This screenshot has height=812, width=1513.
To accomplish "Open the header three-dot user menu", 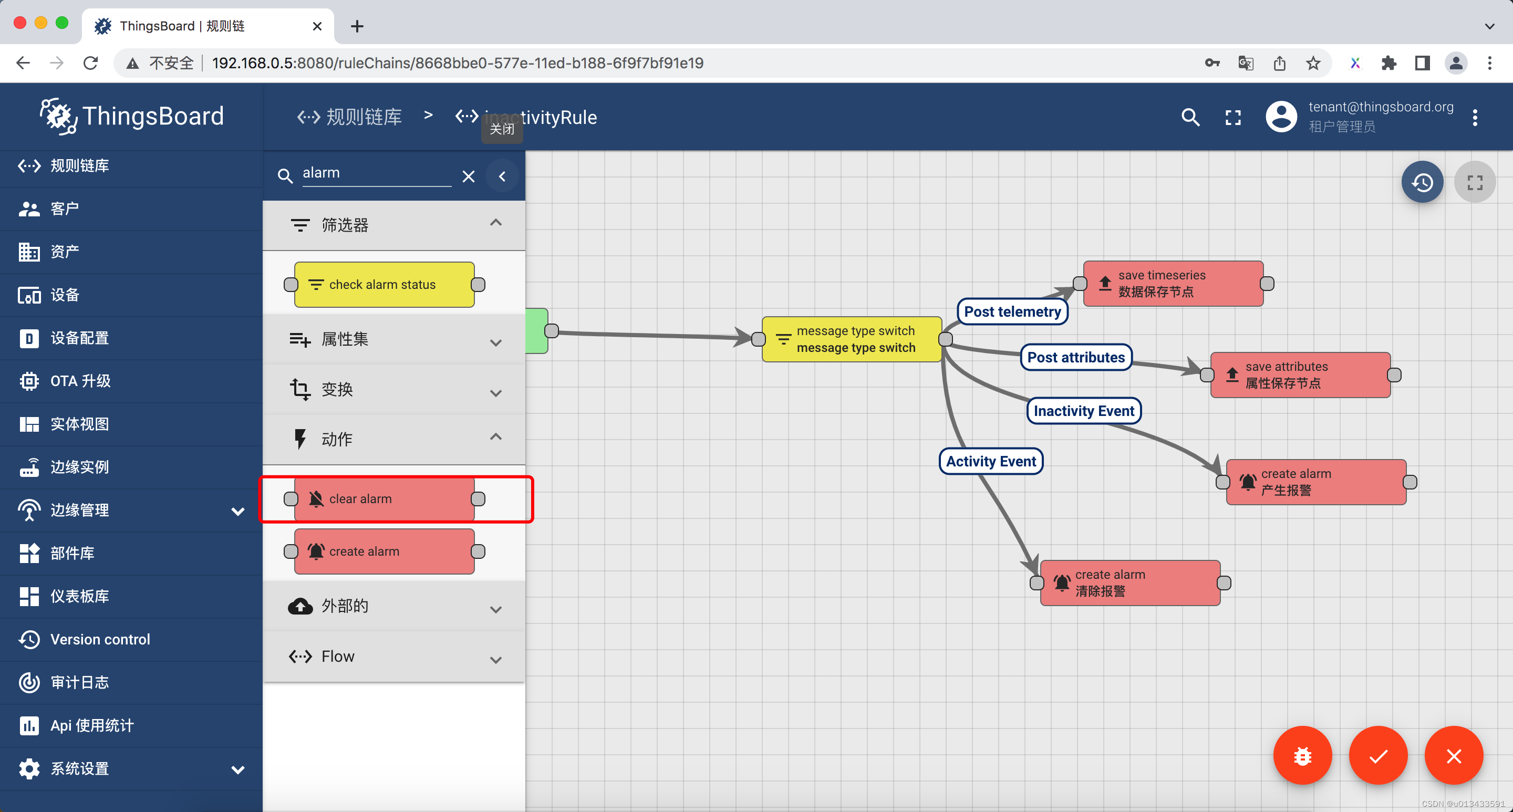I will coord(1475,118).
